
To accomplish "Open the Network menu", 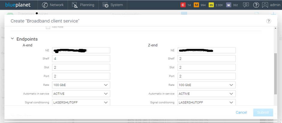I will (53, 5).
